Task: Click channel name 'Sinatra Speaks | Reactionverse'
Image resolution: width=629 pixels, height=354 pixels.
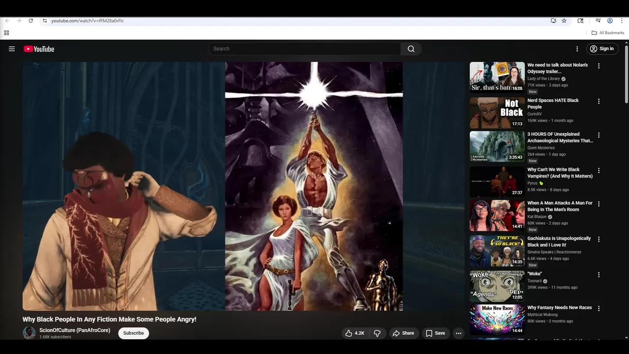Action: 554,252
